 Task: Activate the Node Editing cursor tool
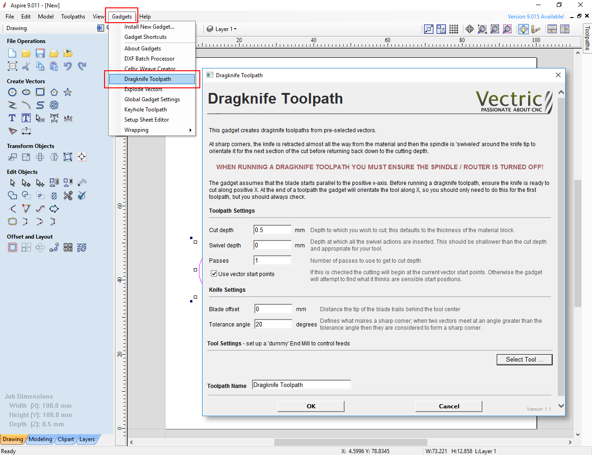pyautogui.click(x=26, y=183)
